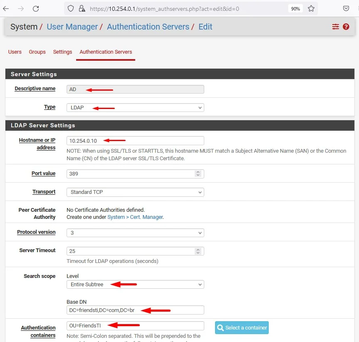Screen dimensions: 359x342
Task: Open the Type dropdown showing LDAP
Action: (135, 107)
